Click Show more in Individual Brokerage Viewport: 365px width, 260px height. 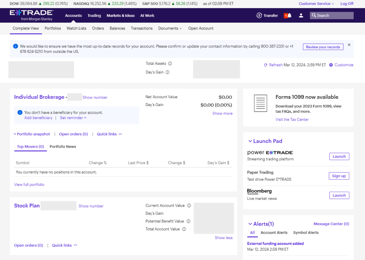[222, 113]
